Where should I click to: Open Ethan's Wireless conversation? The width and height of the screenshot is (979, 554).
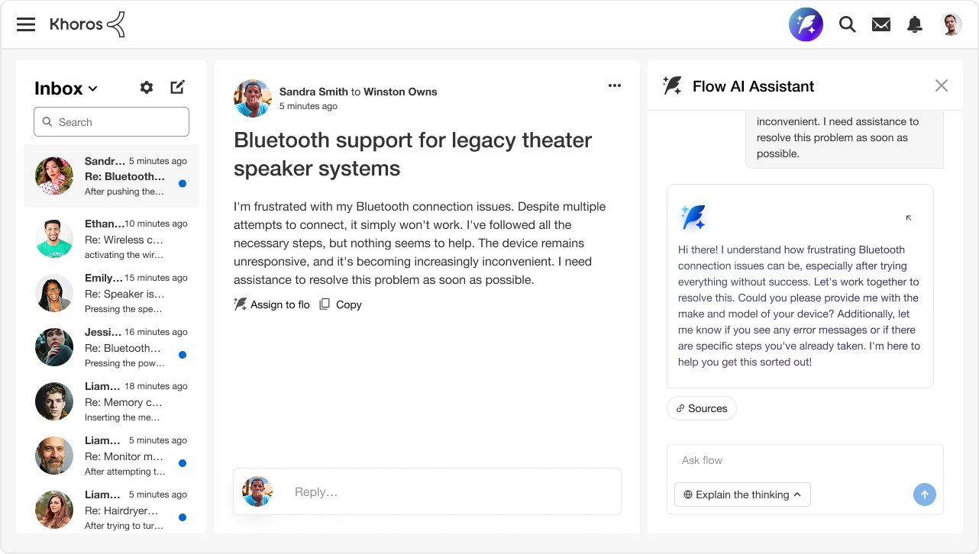111,239
